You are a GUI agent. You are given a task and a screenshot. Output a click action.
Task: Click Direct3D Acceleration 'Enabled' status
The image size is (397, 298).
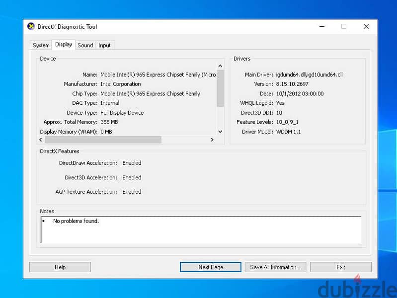132,177
